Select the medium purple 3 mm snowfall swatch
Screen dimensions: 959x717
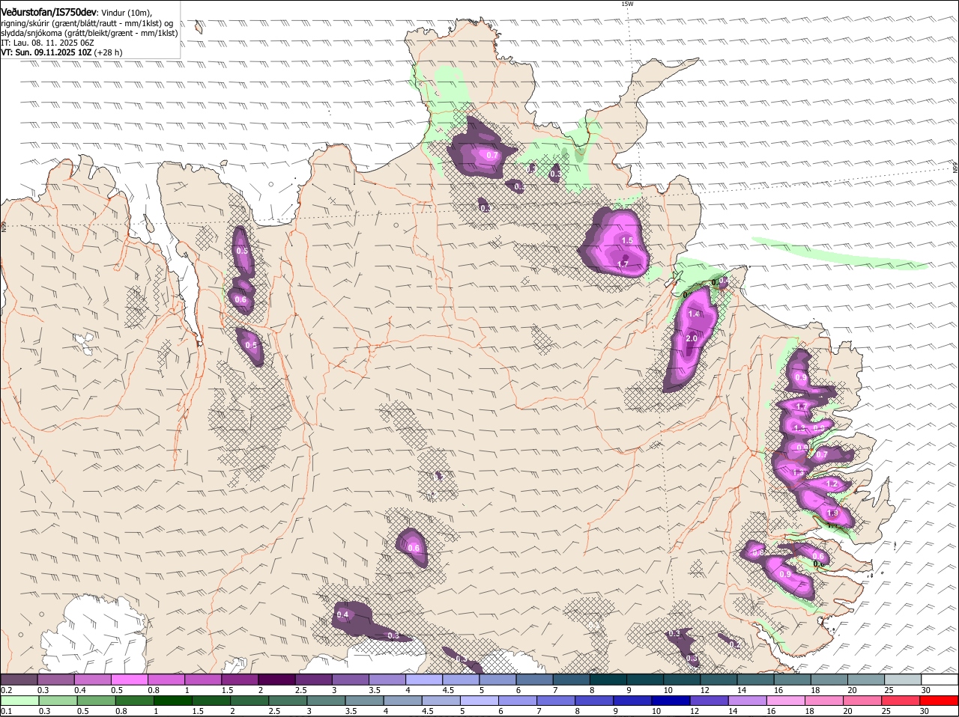tap(349, 680)
